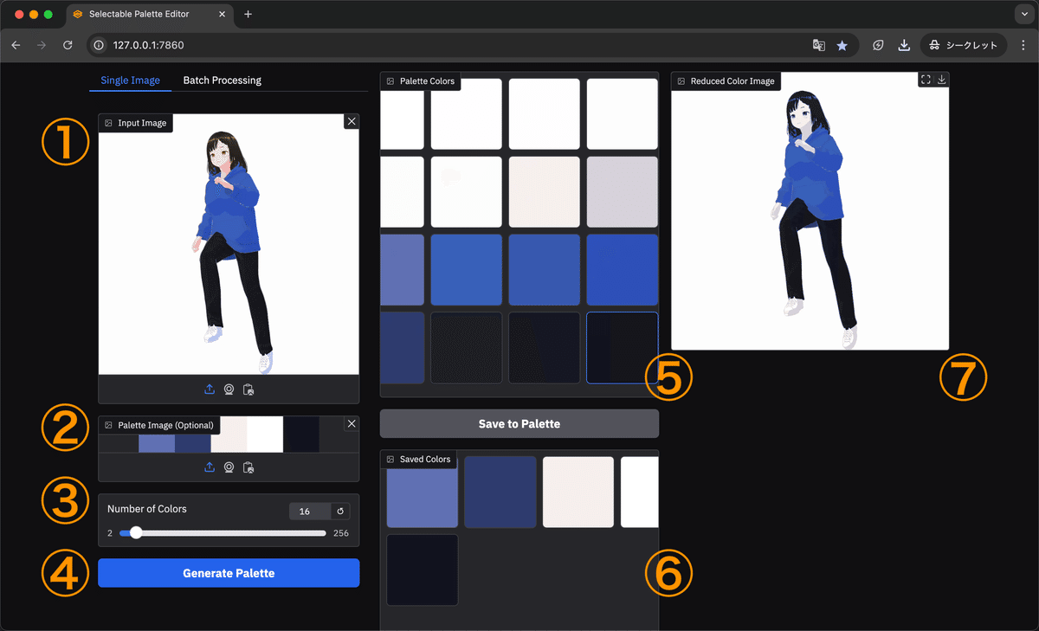This screenshot has height=631, width=1039.
Task: Open webcam capture for the Palette Image
Action: [229, 467]
